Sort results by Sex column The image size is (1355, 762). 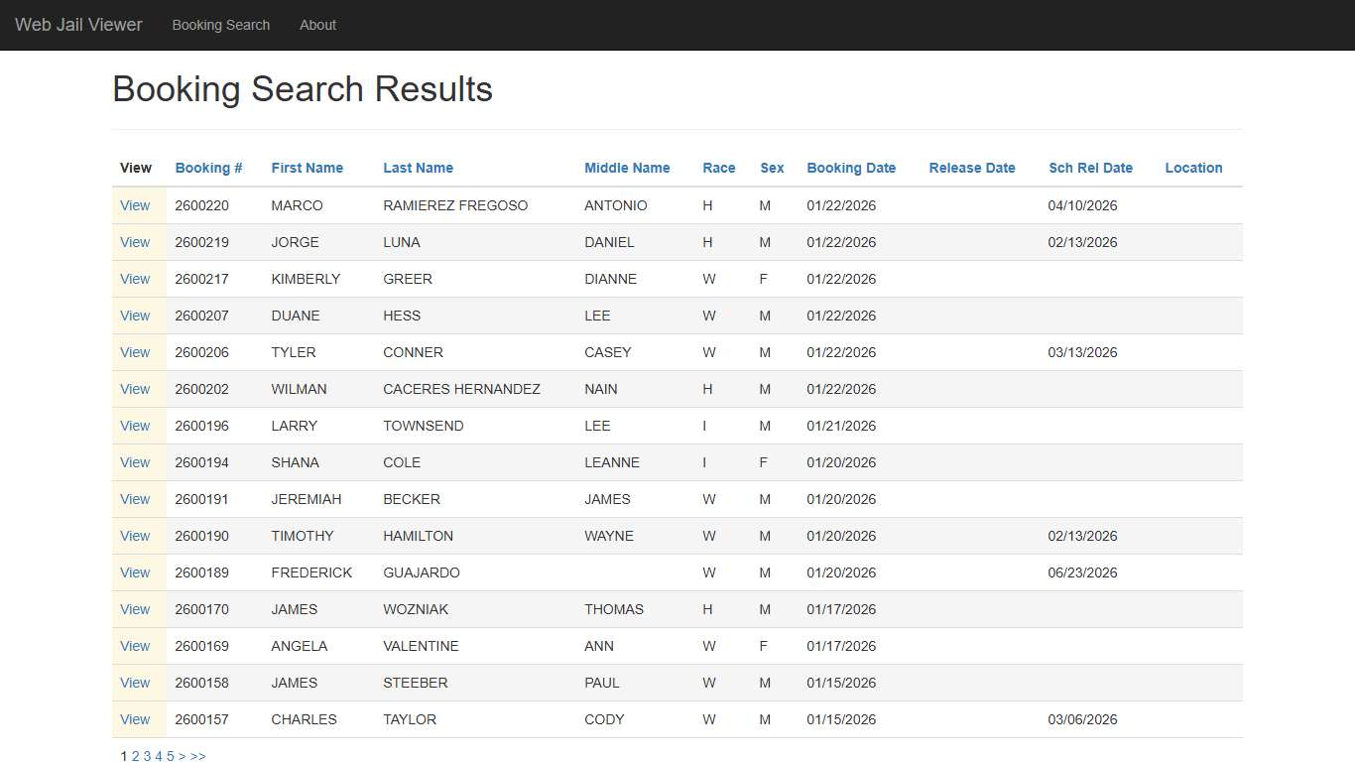point(772,168)
